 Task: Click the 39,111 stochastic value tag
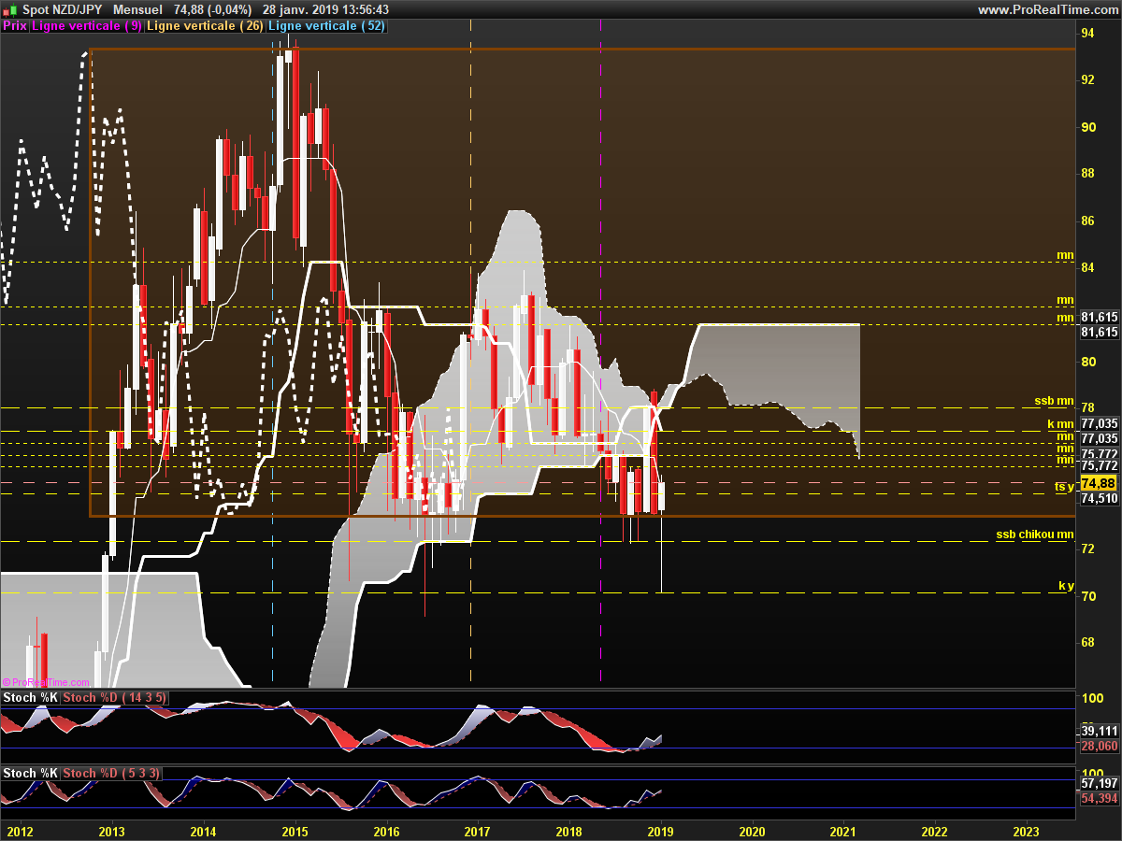pyautogui.click(x=1100, y=731)
